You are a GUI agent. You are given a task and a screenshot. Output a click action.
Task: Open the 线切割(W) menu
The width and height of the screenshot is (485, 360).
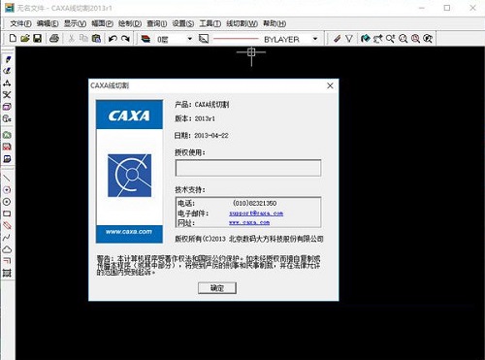click(x=242, y=23)
